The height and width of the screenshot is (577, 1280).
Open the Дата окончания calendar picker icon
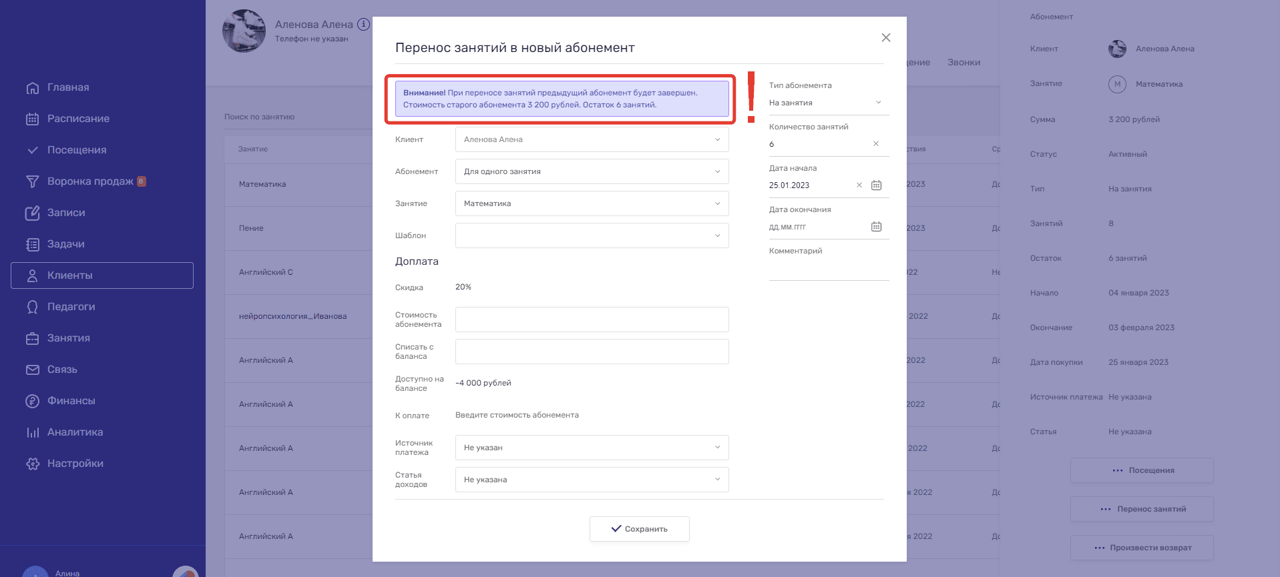pyautogui.click(x=876, y=227)
